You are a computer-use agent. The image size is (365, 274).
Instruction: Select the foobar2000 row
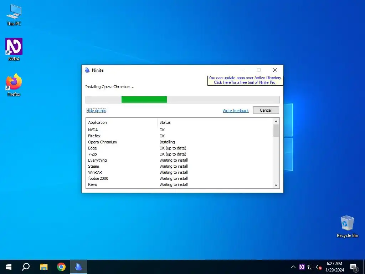tap(179, 178)
